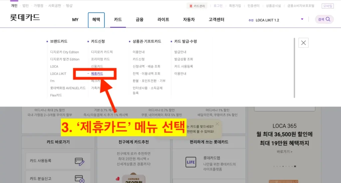Click the LiFE 롯데카드앱 icon
This screenshot has width=341, height=183.
(191, 162)
